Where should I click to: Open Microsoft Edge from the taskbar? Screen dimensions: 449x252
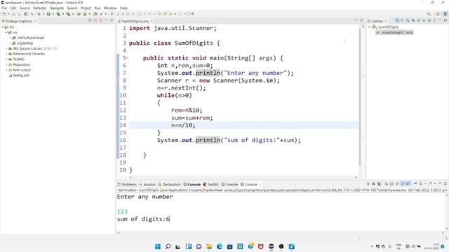pos(220,246)
